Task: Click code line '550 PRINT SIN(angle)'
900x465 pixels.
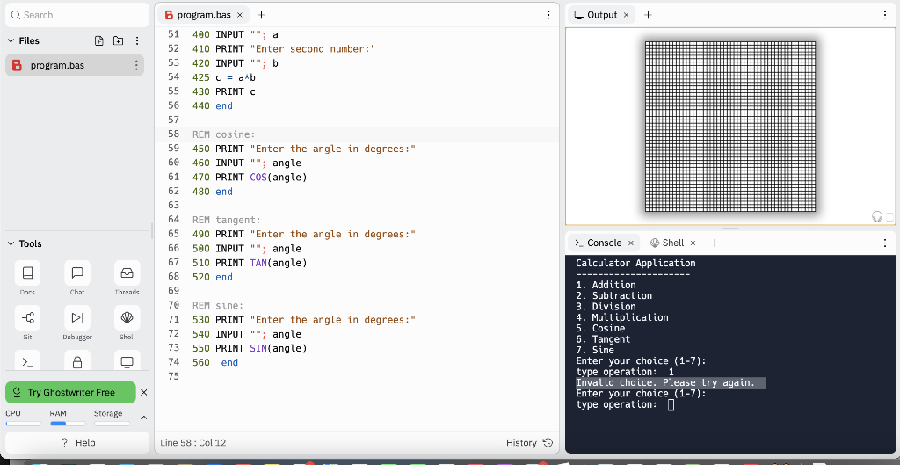Action: click(250, 348)
